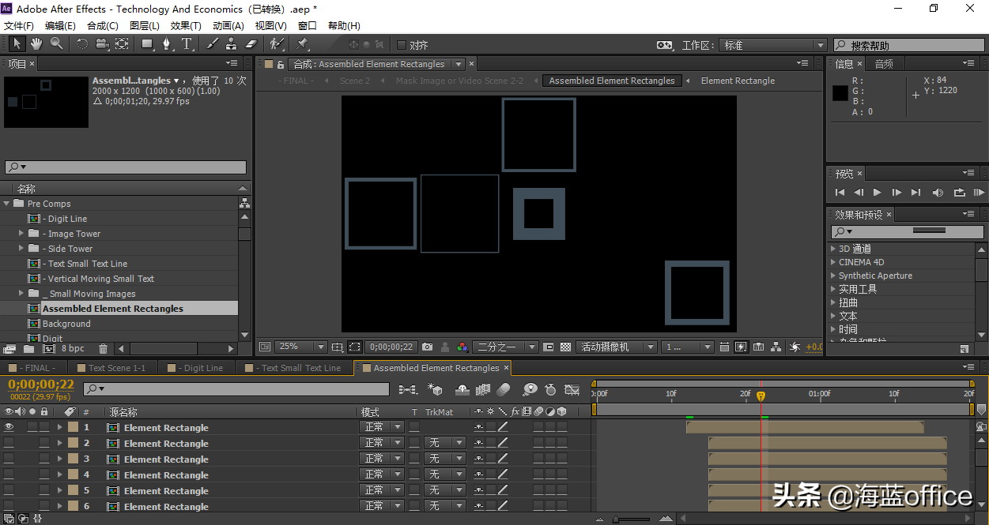Click the composition mini-flowchart icon in timeline

click(408, 389)
